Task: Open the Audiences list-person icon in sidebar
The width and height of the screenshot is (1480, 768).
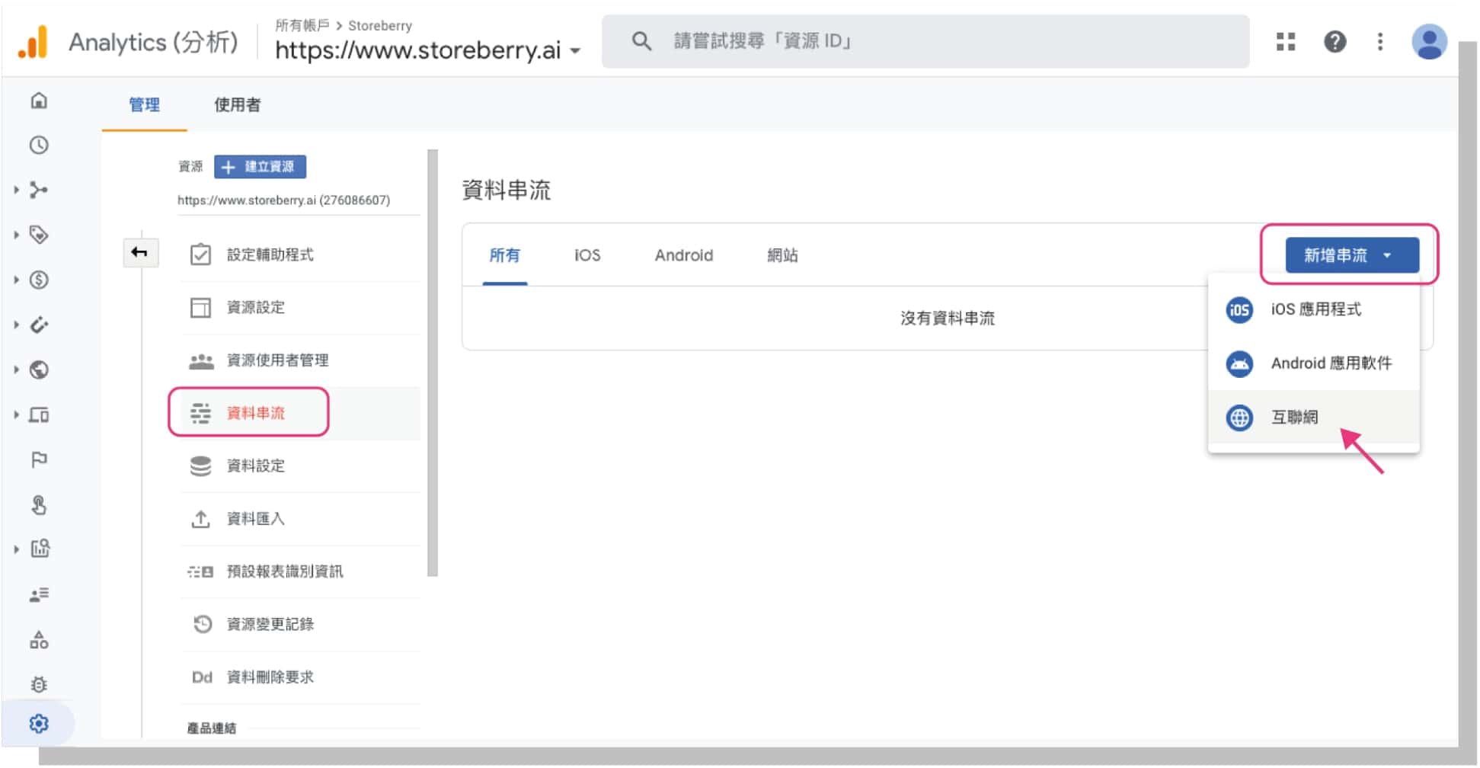Action: (x=39, y=594)
